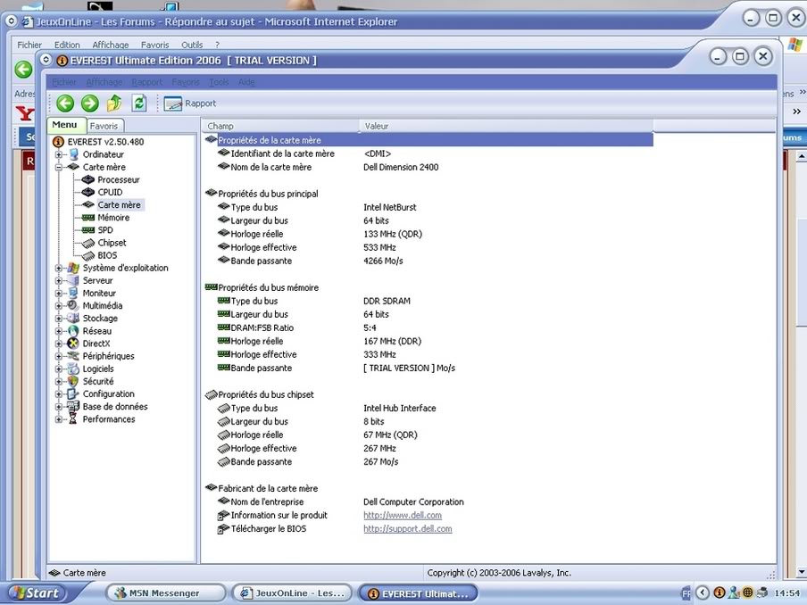Click the Dell Dimension 2400 value

point(401,167)
